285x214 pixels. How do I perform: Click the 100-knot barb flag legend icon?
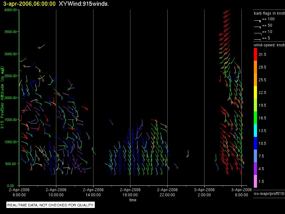(257, 20)
